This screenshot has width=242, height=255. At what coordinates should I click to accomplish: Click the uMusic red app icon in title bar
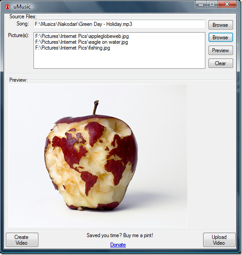(x=8, y=7)
